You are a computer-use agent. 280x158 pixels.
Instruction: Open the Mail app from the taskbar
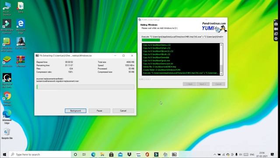click(120, 154)
